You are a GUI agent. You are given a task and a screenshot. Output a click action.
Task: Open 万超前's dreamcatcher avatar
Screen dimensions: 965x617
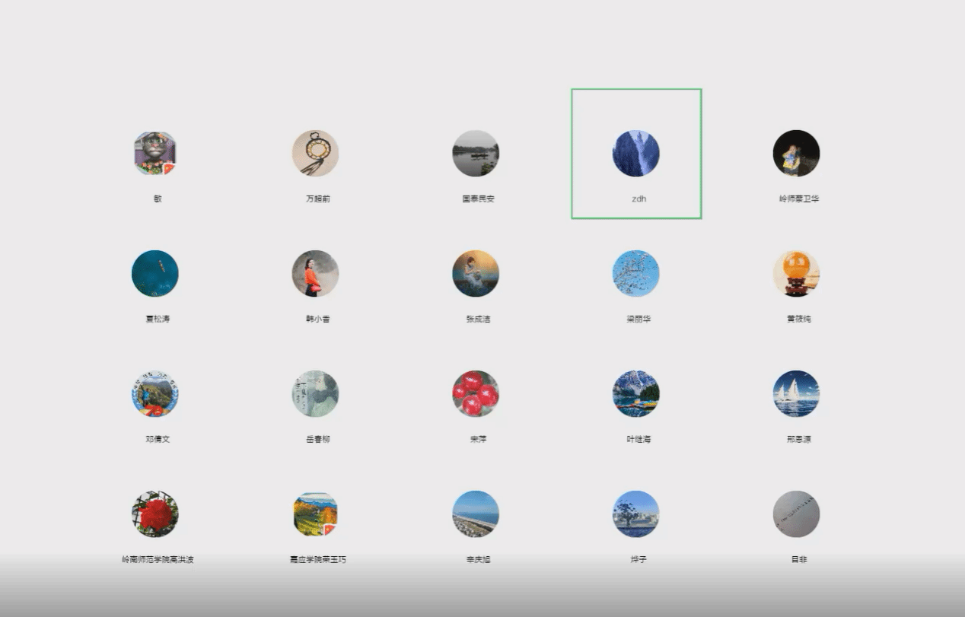point(316,154)
